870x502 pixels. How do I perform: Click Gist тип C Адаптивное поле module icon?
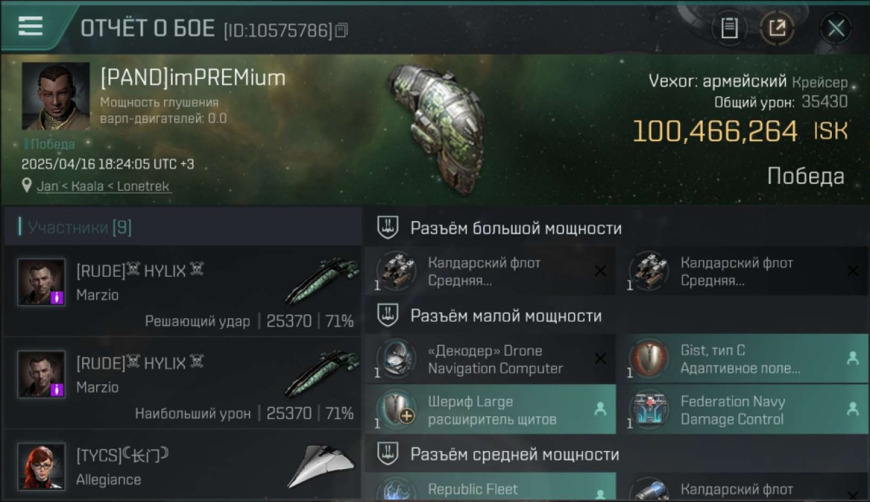tap(648, 359)
